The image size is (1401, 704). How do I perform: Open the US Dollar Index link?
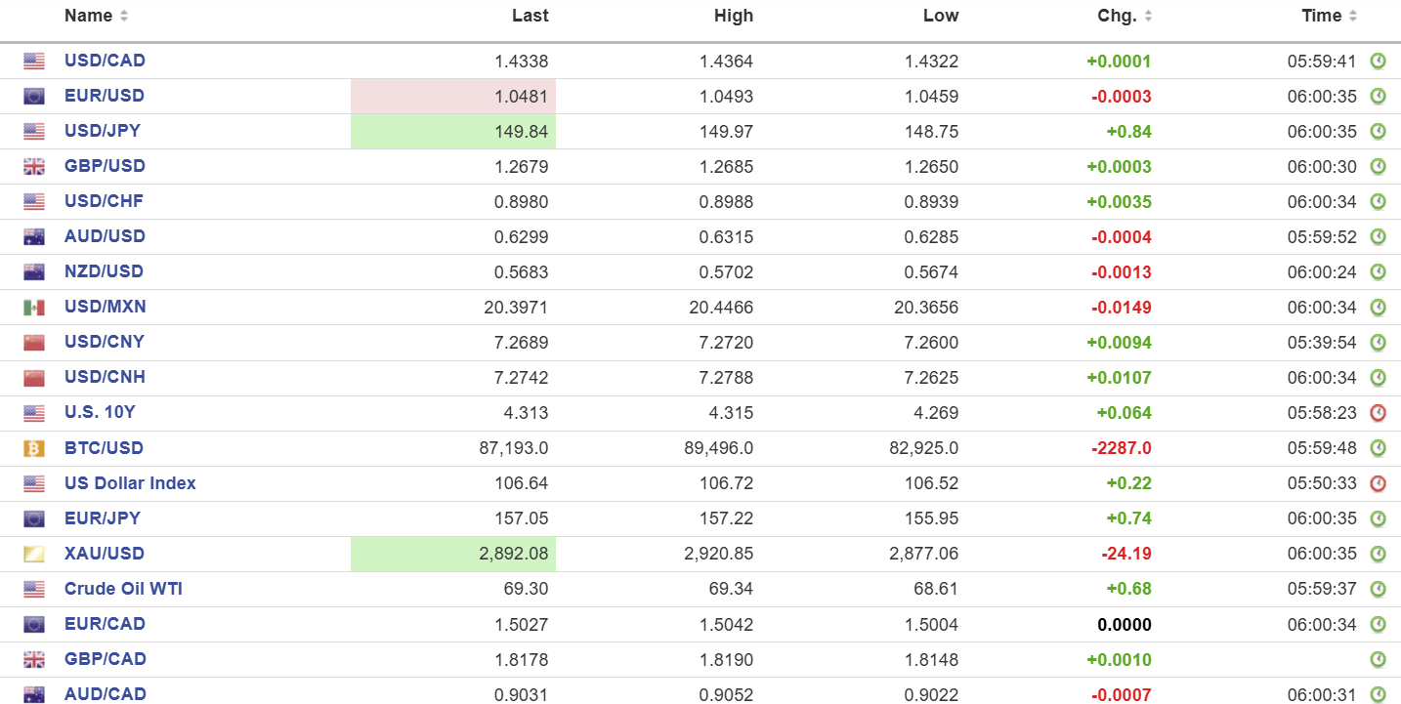[130, 483]
